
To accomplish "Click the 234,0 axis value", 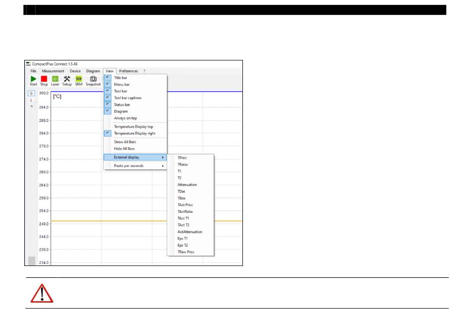I will coord(44,263).
